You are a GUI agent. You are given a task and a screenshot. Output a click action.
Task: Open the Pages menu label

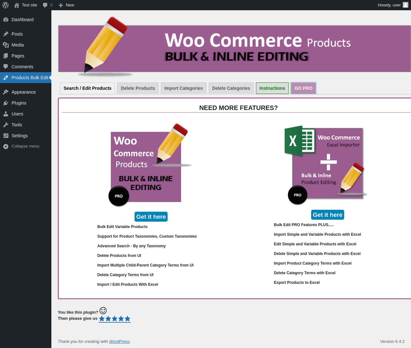coord(18,56)
